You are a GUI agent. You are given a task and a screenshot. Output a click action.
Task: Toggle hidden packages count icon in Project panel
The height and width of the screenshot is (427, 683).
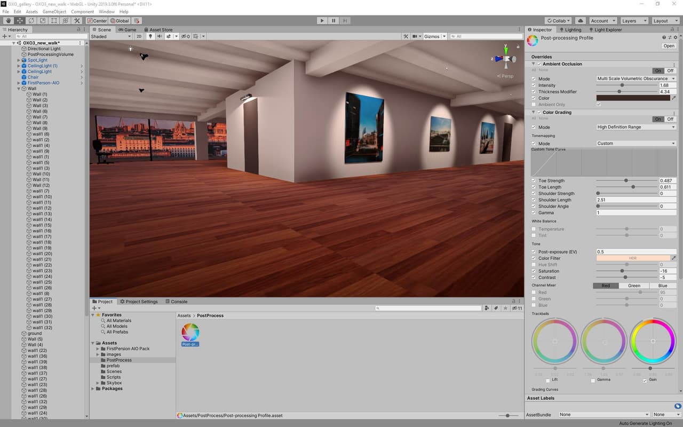(517, 308)
